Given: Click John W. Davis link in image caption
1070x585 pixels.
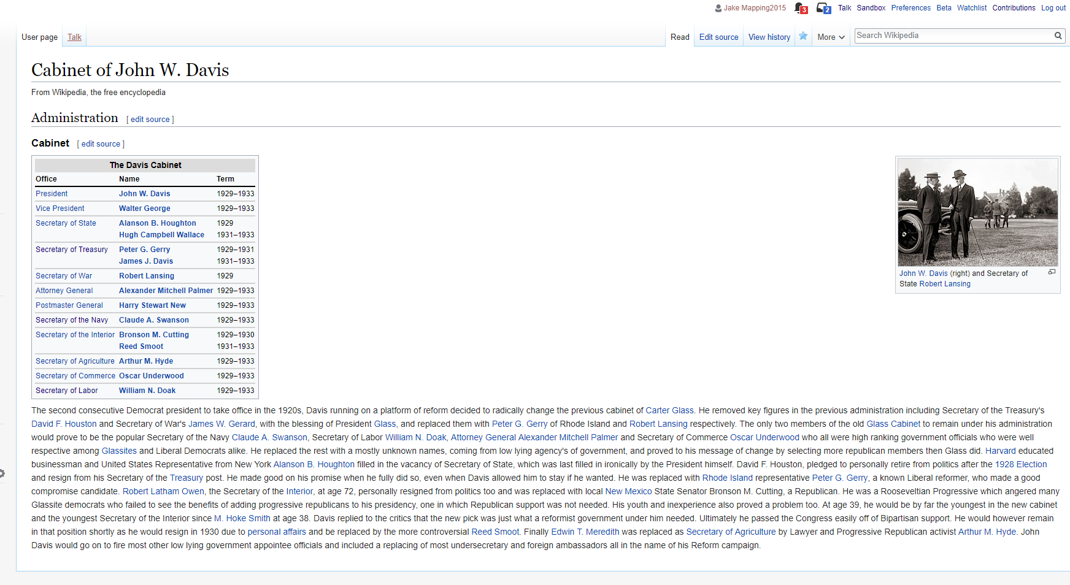Looking at the screenshot, I should [923, 273].
